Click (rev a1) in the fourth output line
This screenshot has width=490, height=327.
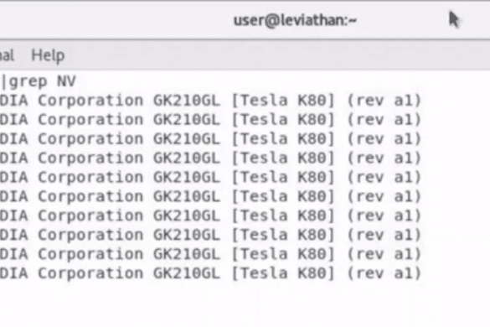384,158
